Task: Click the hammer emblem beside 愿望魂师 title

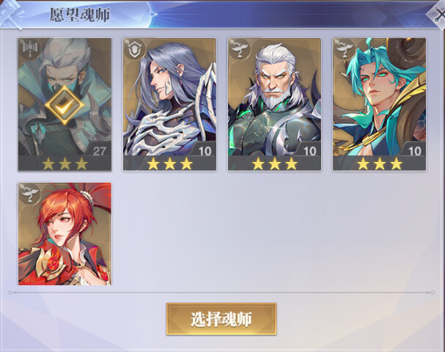Action: (x=12, y=14)
